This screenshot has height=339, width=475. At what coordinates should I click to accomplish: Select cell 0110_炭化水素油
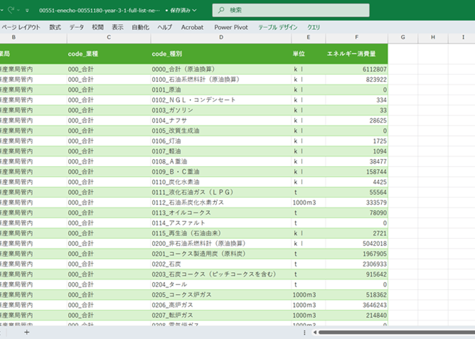tap(221, 182)
